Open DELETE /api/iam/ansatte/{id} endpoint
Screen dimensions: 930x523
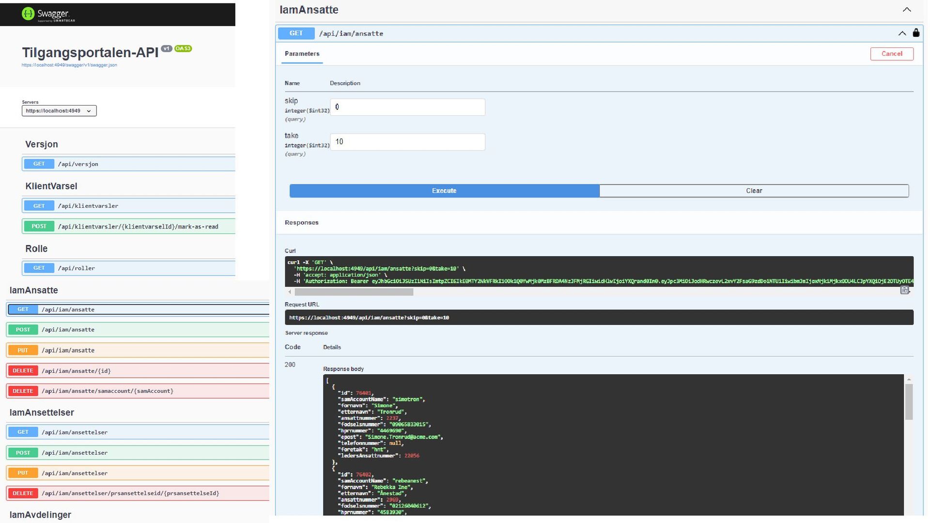click(x=138, y=370)
